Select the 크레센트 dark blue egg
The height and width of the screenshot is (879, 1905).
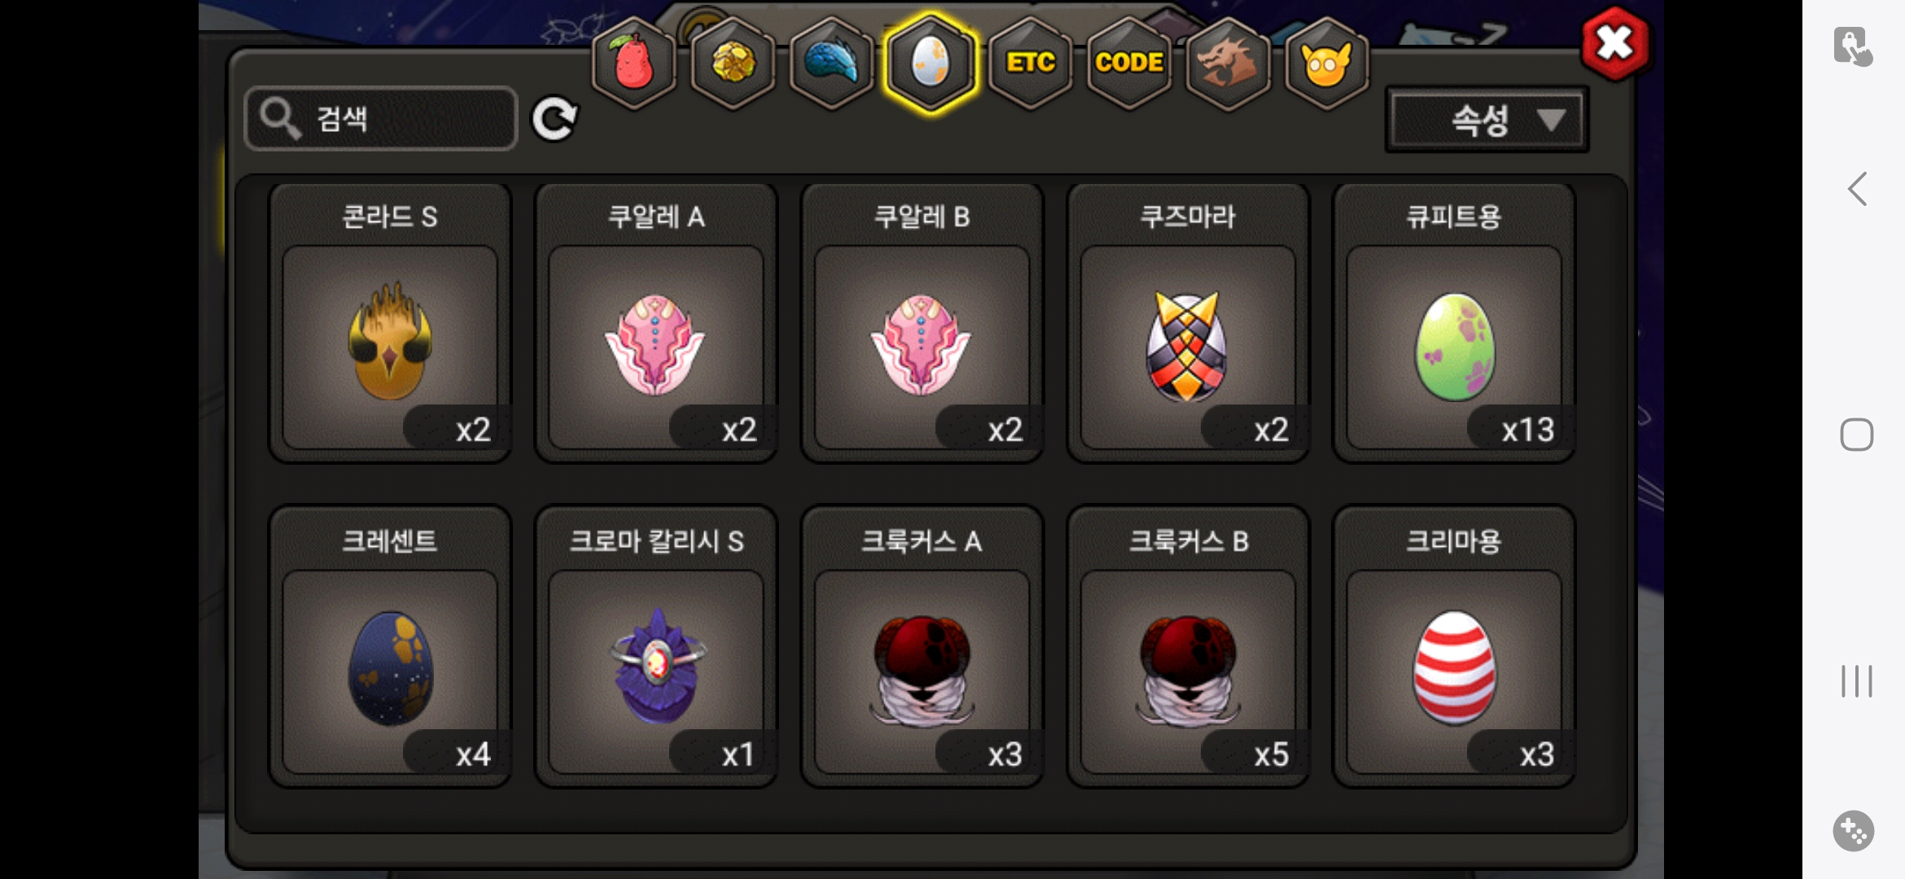[390, 647]
